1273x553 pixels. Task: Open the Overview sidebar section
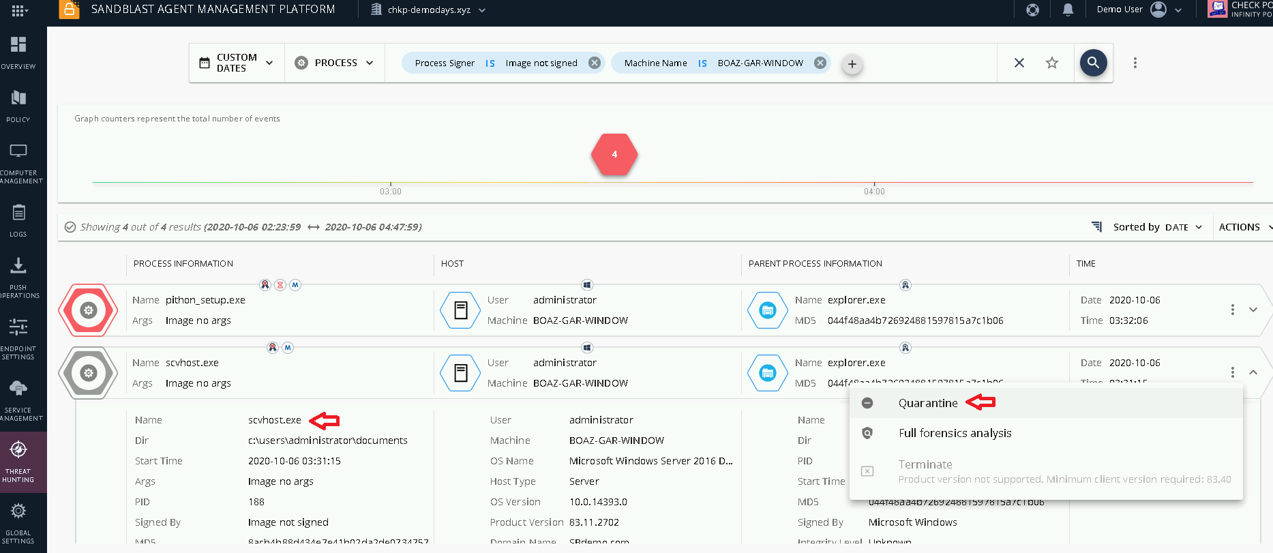pos(18,53)
